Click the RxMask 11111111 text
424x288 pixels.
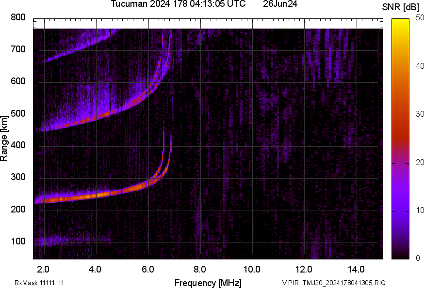(x=39, y=283)
